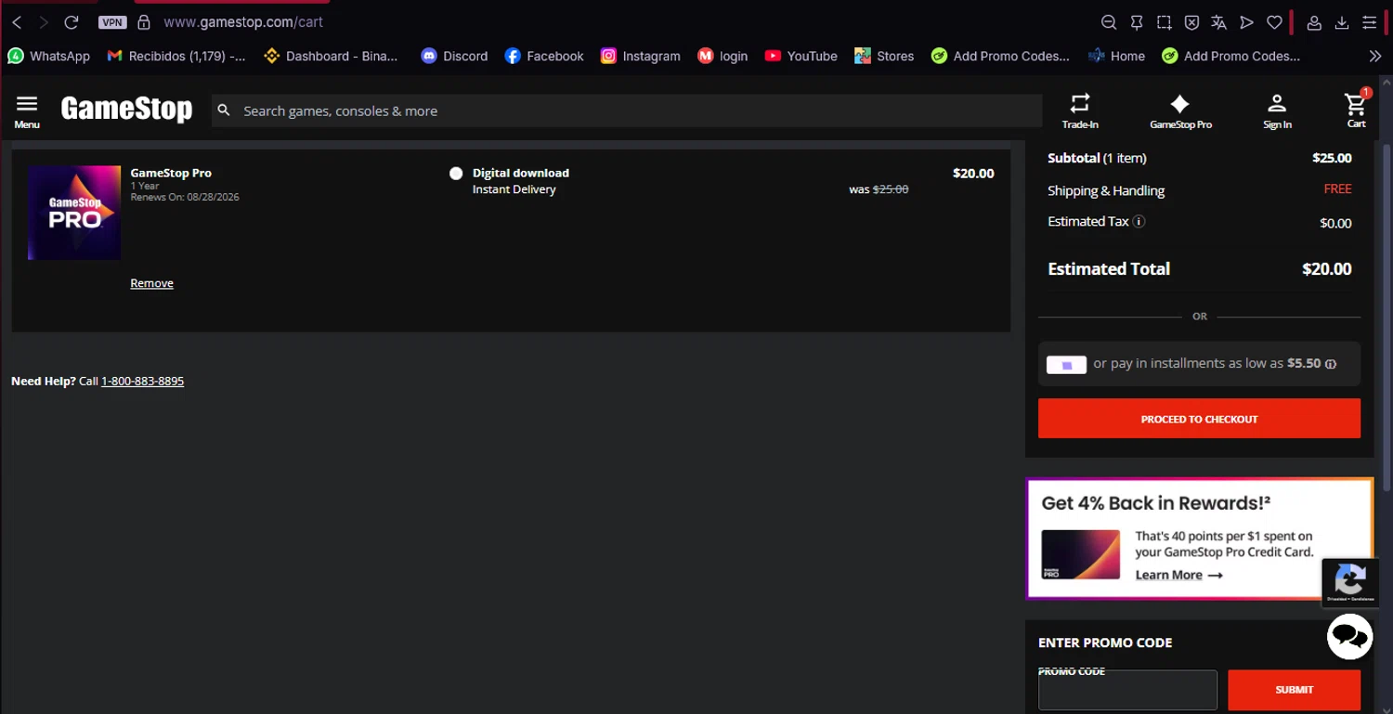Screen dimensions: 1393x714
Task: Select the Digital download radio button
Action: tap(456, 174)
